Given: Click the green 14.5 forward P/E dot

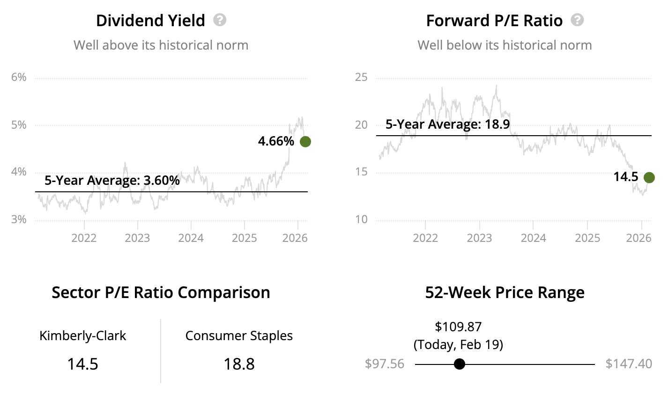Looking at the screenshot, I should 649,177.
